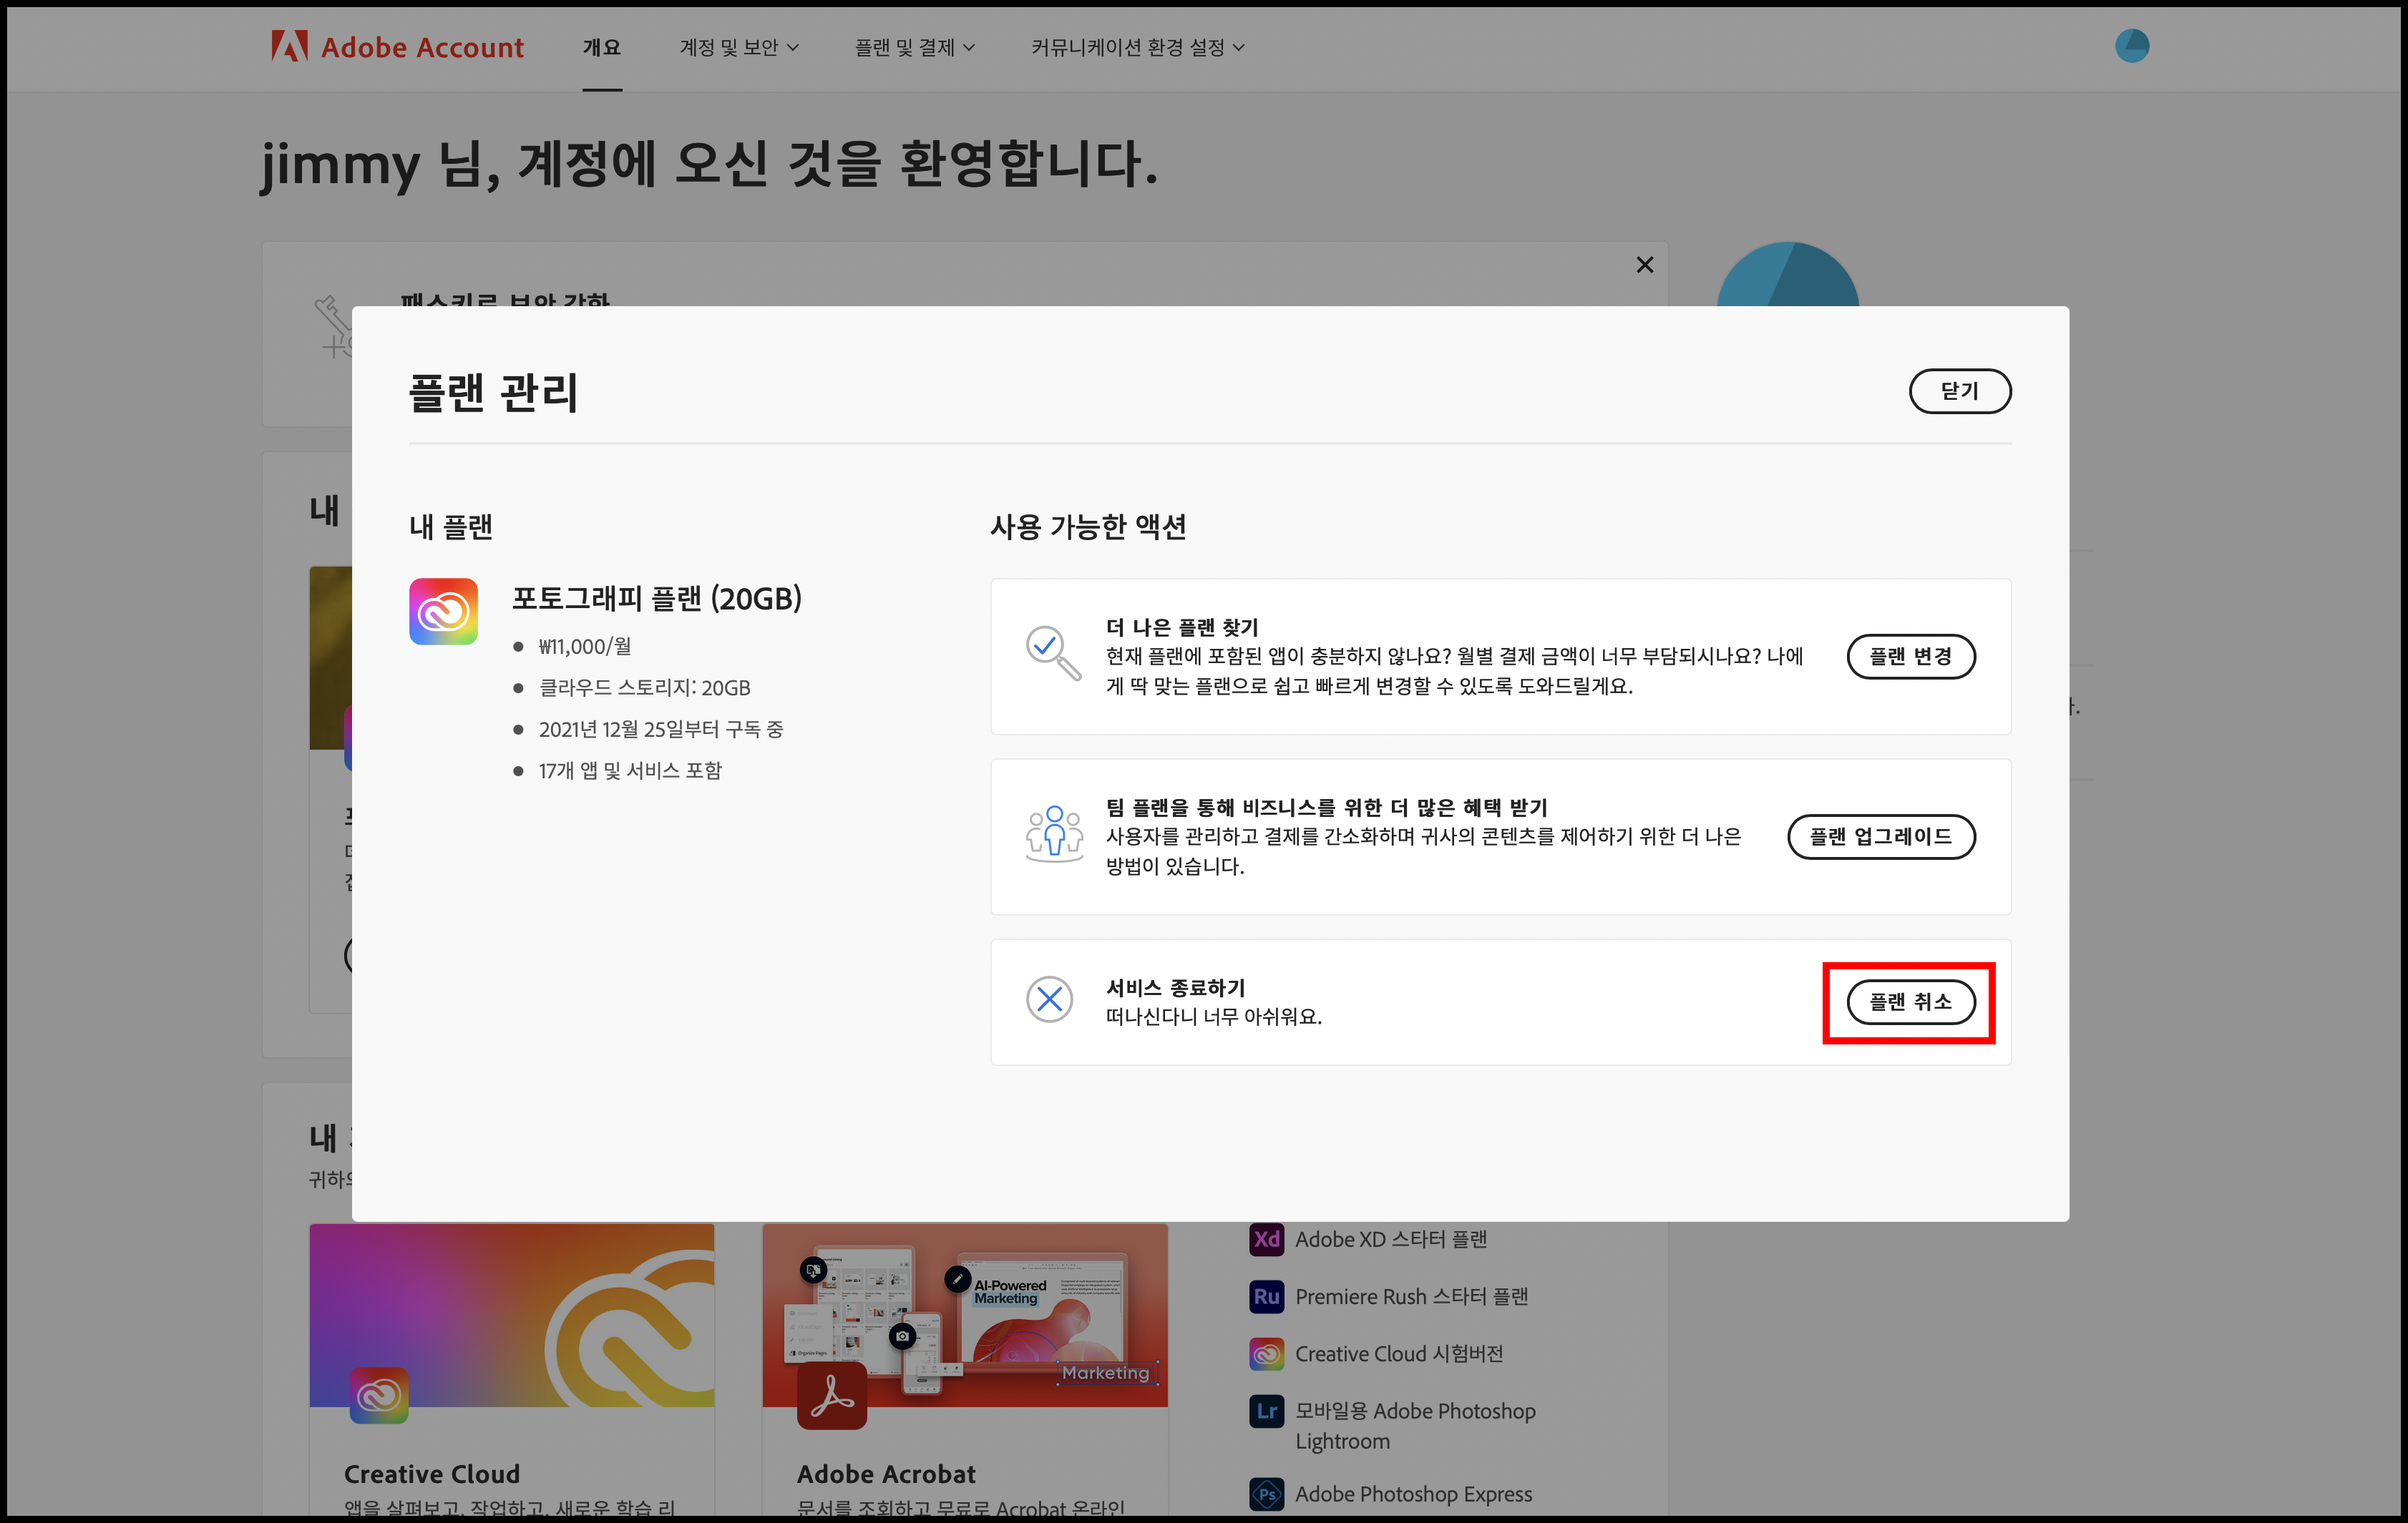The image size is (2408, 1523).
Task: Click the Lr icon for Lightroom mobile
Action: [1266, 1411]
